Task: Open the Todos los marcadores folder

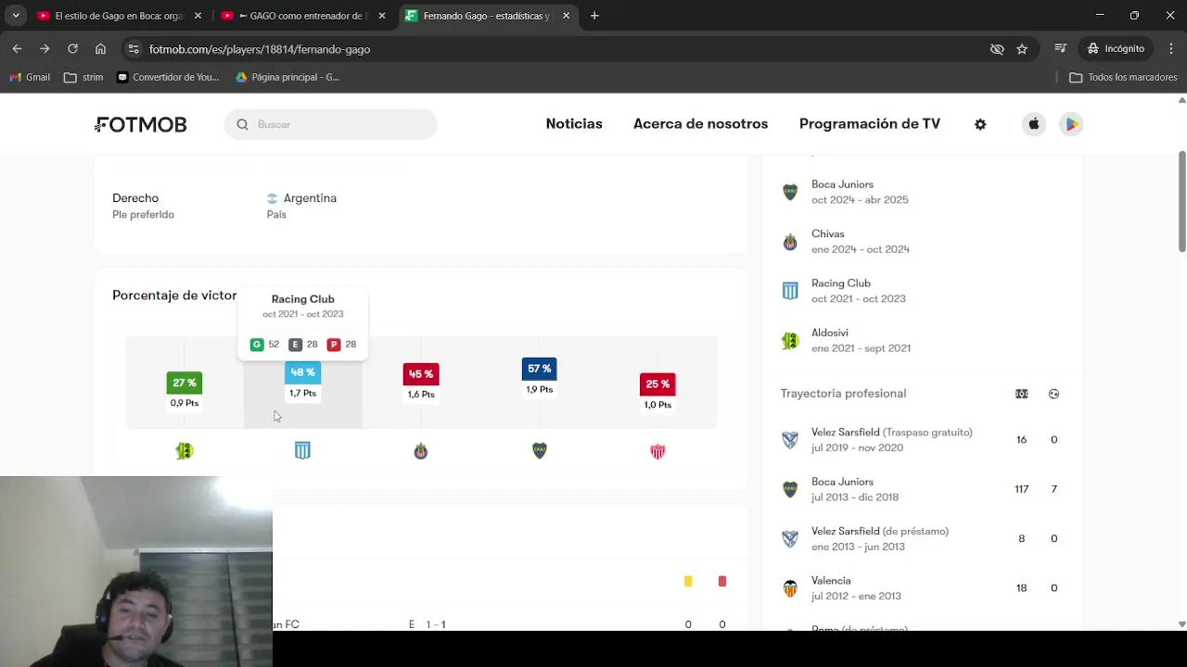Action: [x=1123, y=77]
